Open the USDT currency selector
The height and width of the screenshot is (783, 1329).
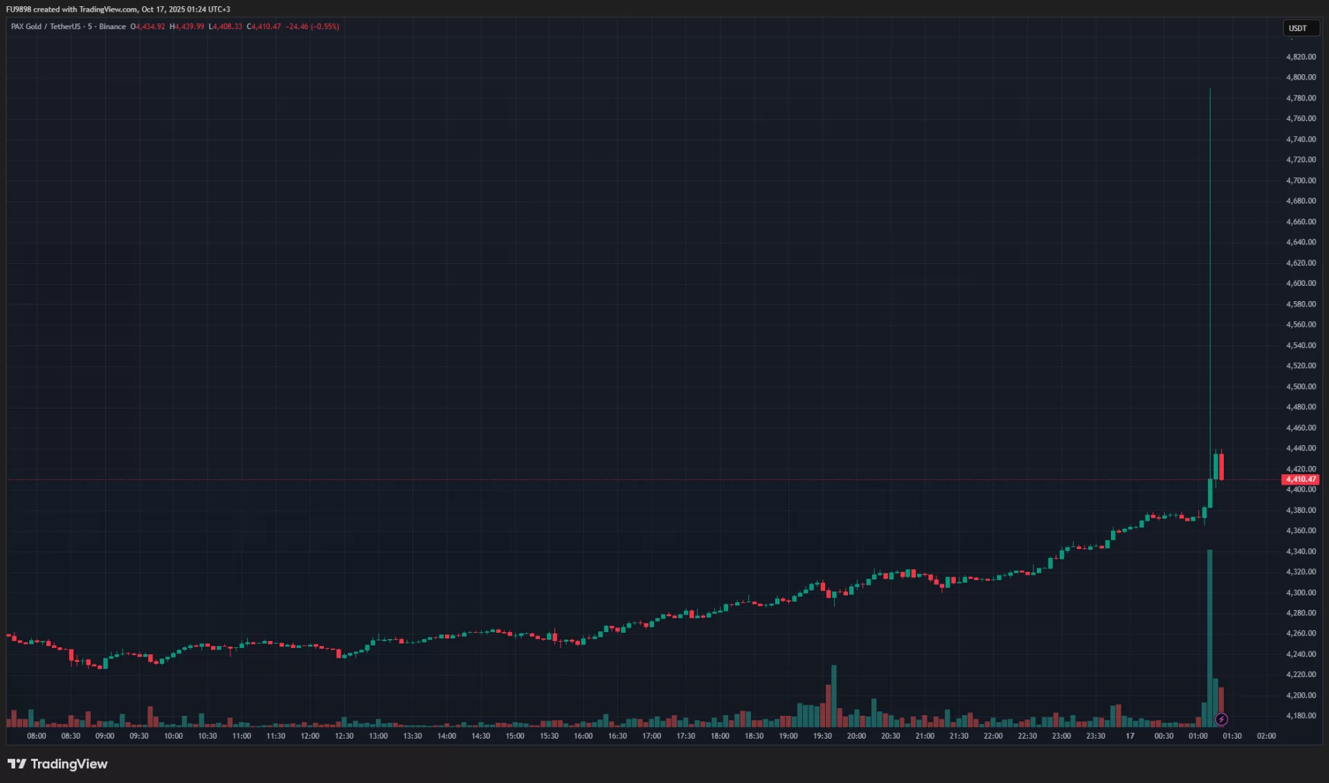click(x=1299, y=28)
